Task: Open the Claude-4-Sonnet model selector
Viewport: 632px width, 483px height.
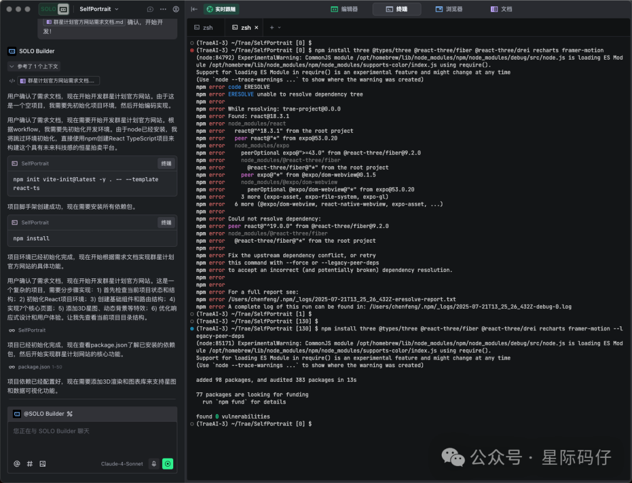Action: tap(121, 463)
